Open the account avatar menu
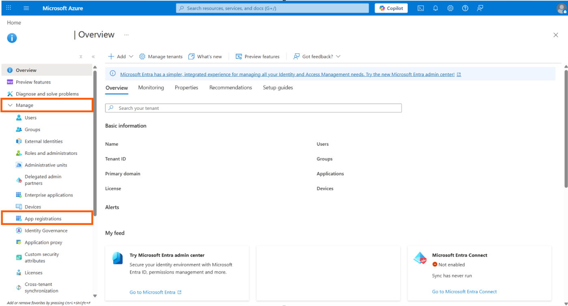The image size is (568, 306). (562, 9)
